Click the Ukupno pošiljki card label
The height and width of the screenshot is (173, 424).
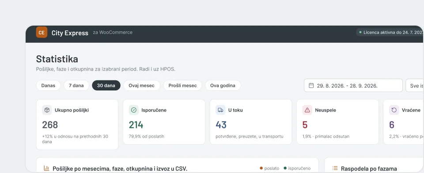tap(72, 110)
